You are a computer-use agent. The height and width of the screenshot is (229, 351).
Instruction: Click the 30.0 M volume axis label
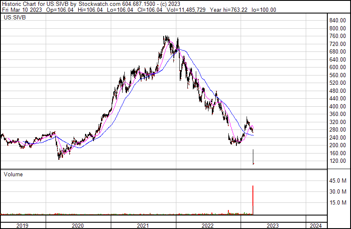338,191
